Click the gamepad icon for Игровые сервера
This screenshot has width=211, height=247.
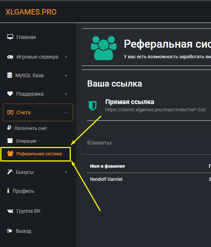(x=10, y=57)
